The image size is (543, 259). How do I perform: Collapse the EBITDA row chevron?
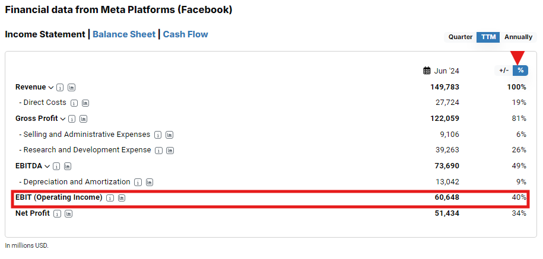47,167
